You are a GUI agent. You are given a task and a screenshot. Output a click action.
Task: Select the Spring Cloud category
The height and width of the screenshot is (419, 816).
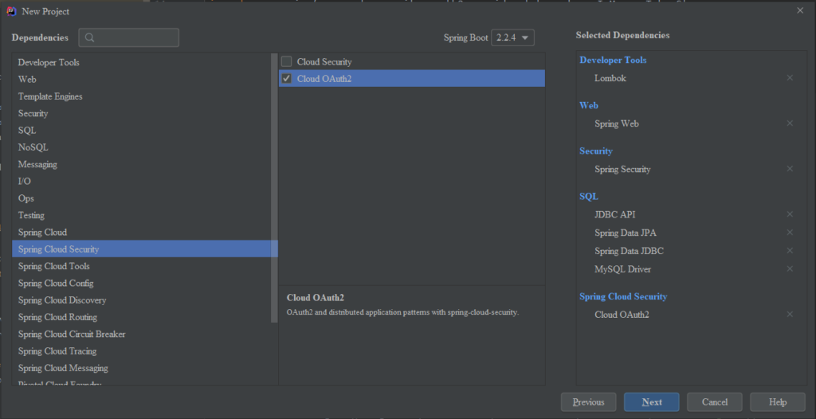click(145, 232)
